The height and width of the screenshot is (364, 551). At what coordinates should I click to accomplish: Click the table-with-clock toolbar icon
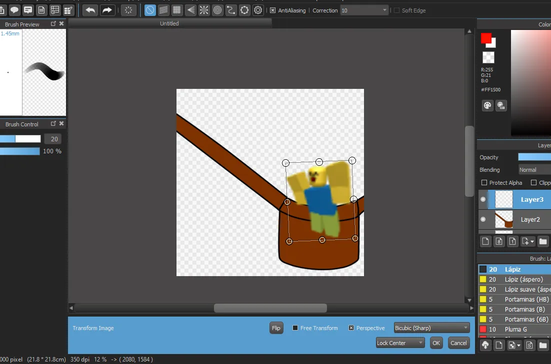(x=55, y=10)
